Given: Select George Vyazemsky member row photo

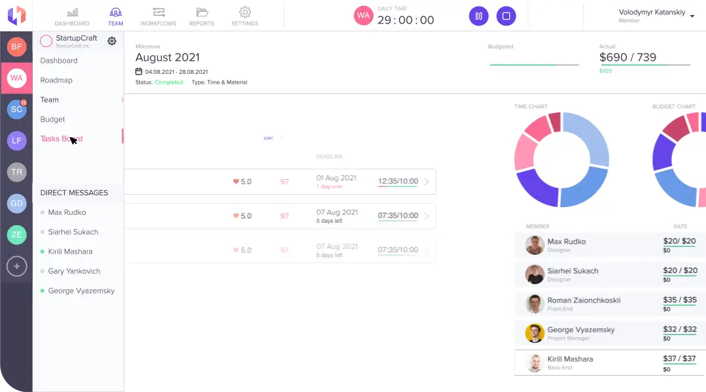Looking at the screenshot, I should coord(535,333).
